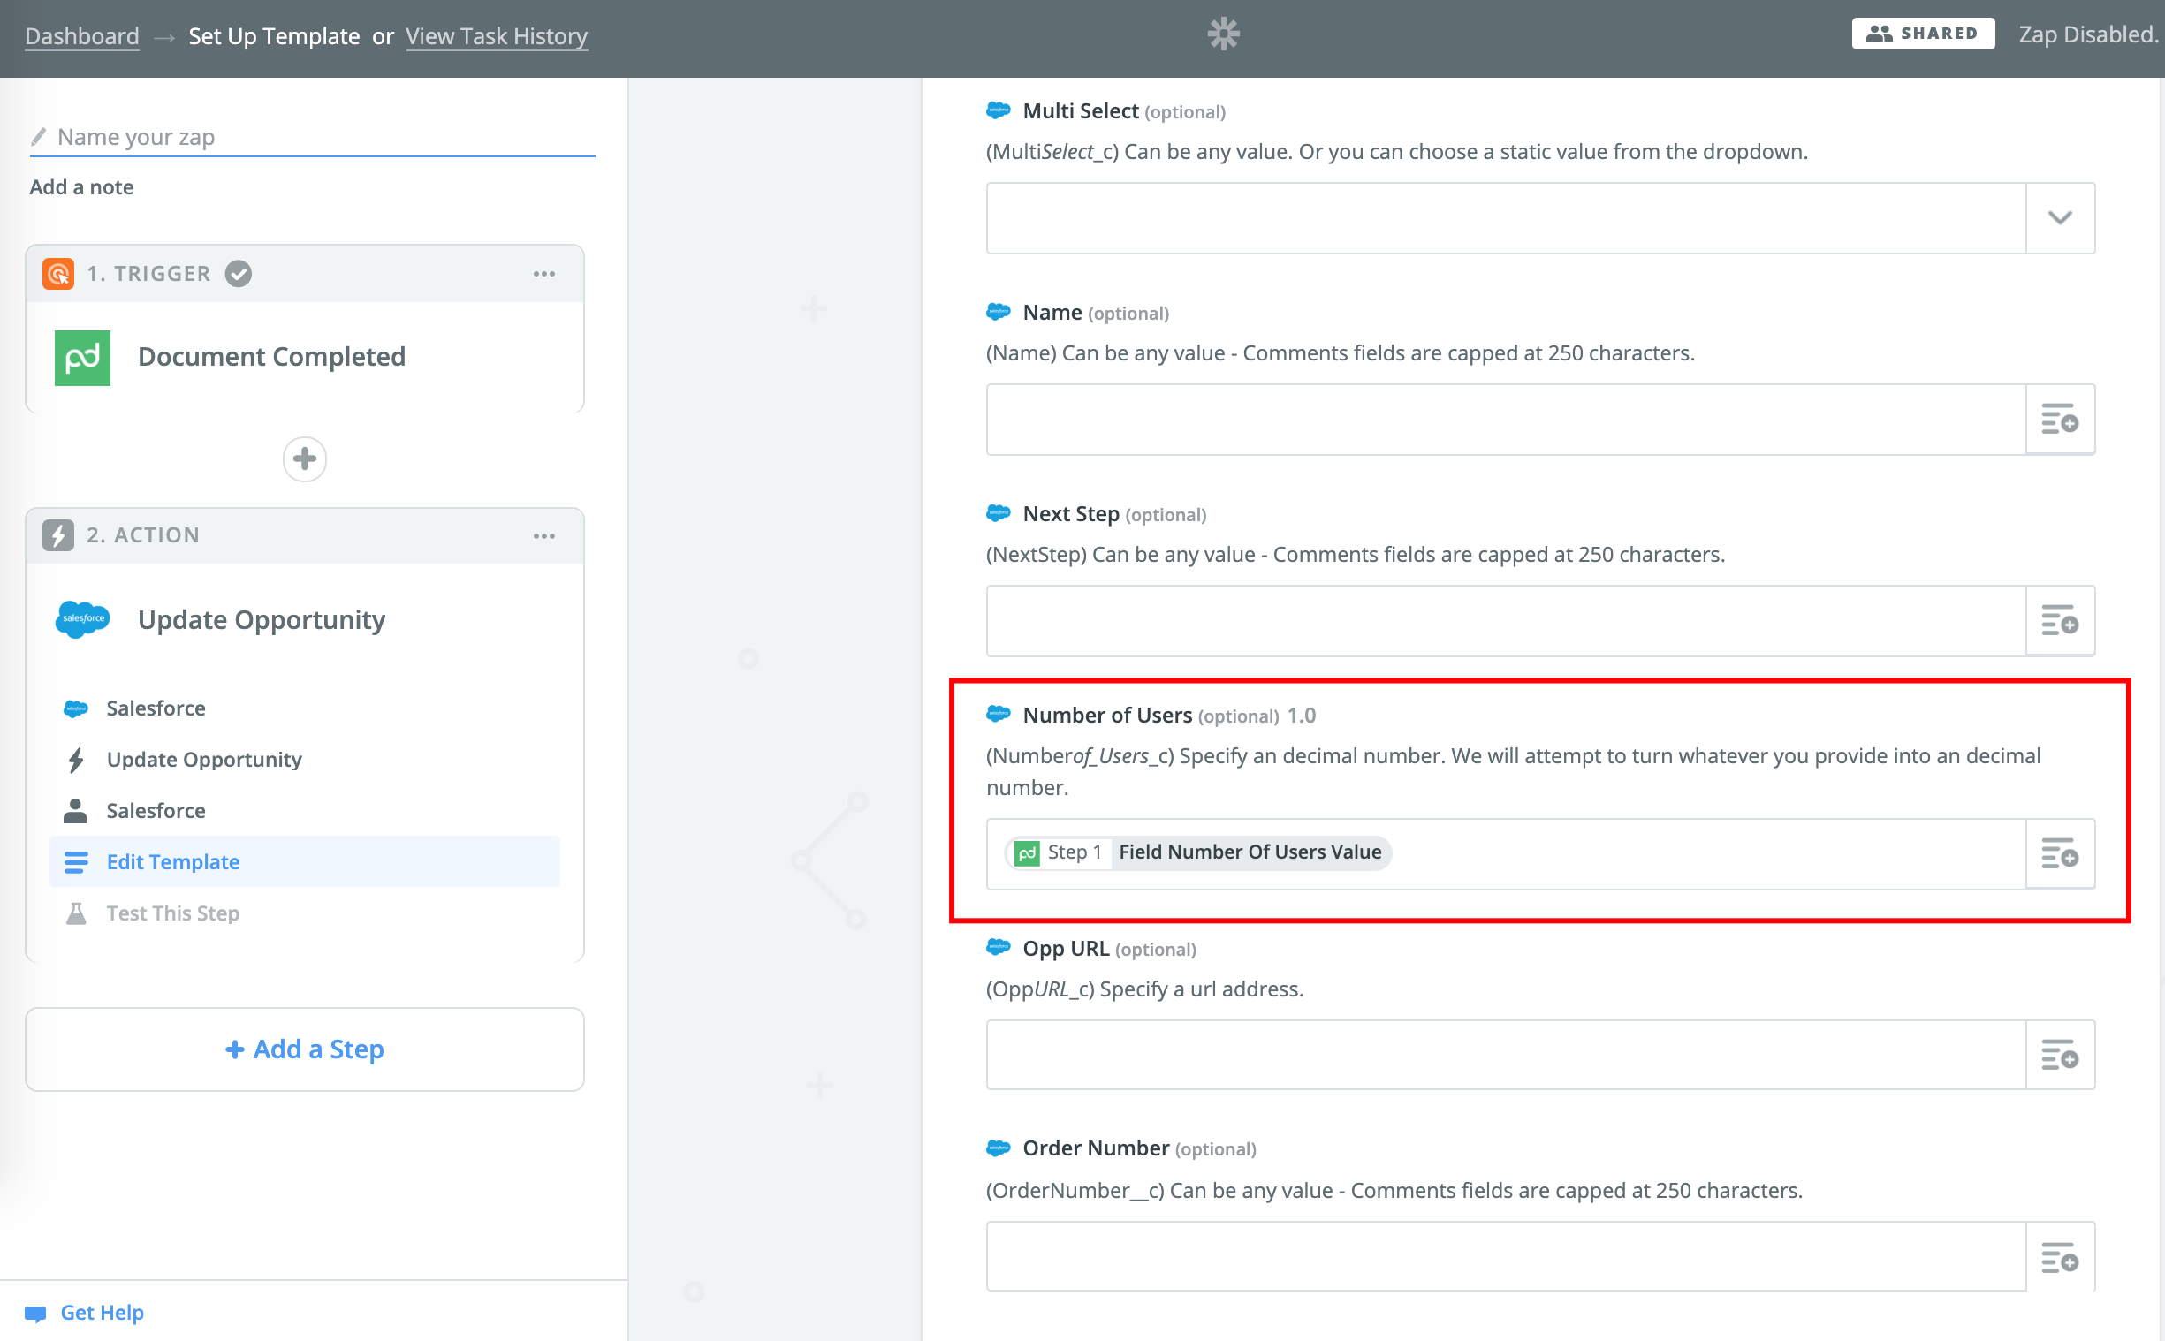
Task: Open the Action step three-dot menu
Action: click(543, 535)
